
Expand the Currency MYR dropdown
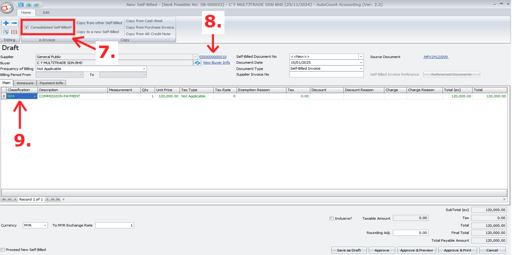[45, 225]
